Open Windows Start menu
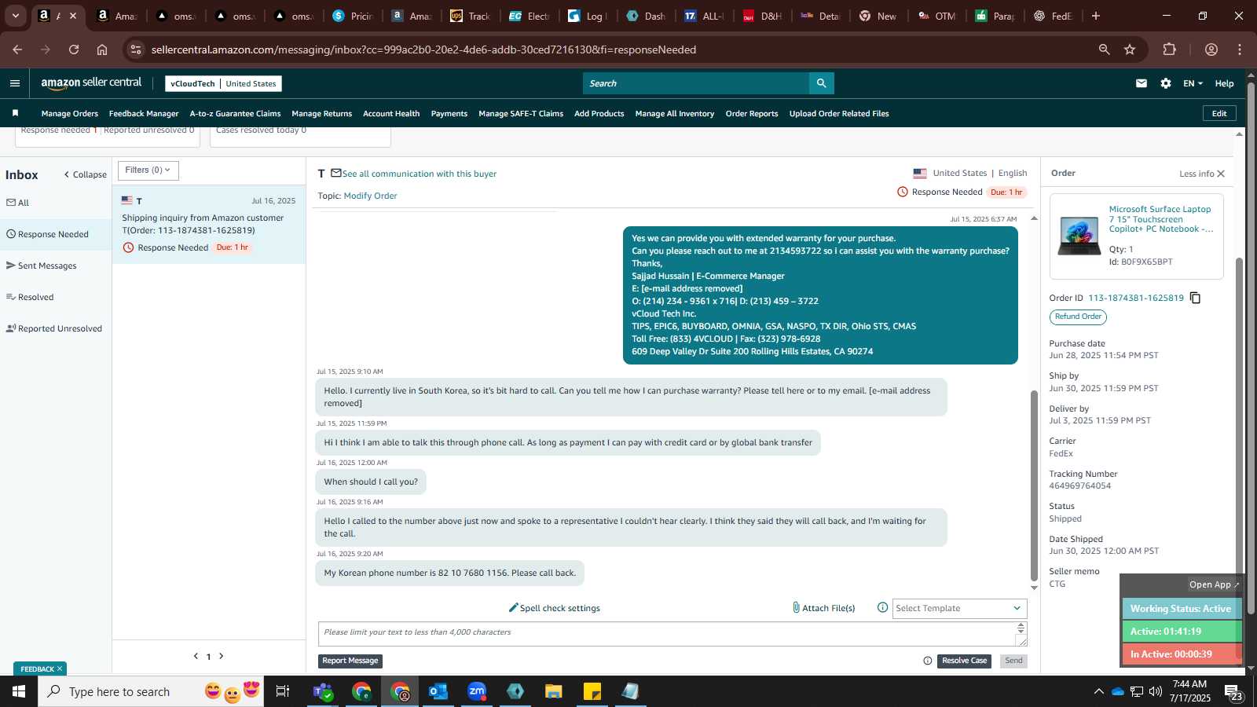The height and width of the screenshot is (707, 1257). (x=19, y=691)
